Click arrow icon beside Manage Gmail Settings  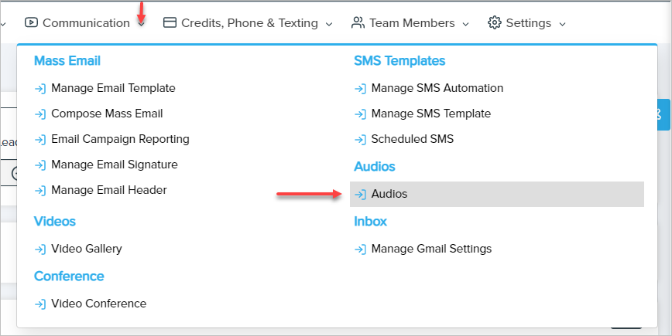(x=360, y=249)
